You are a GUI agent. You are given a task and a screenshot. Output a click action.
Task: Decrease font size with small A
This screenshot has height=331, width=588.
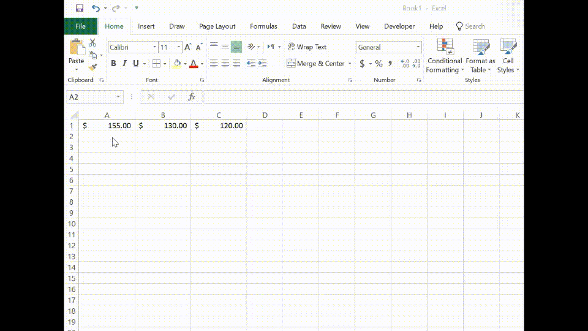pyautogui.click(x=199, y=47)
